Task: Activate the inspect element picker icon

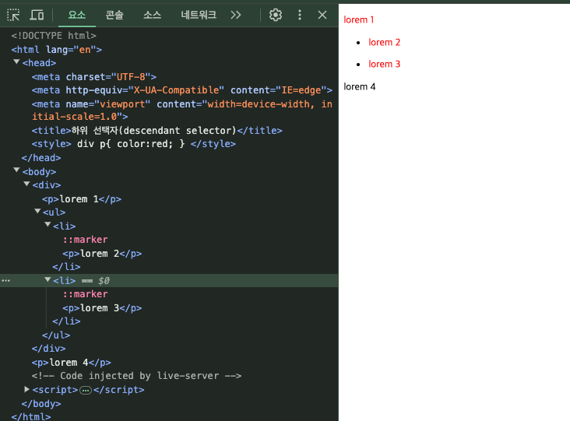Action: tap(13, 16)
